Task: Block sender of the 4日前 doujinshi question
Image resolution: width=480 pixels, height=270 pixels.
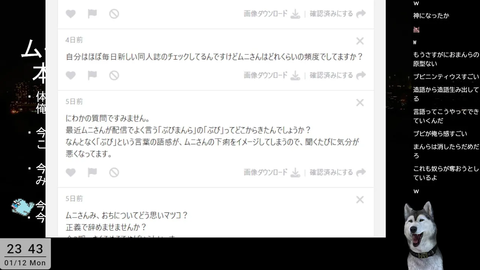Action: coord(114,75)
